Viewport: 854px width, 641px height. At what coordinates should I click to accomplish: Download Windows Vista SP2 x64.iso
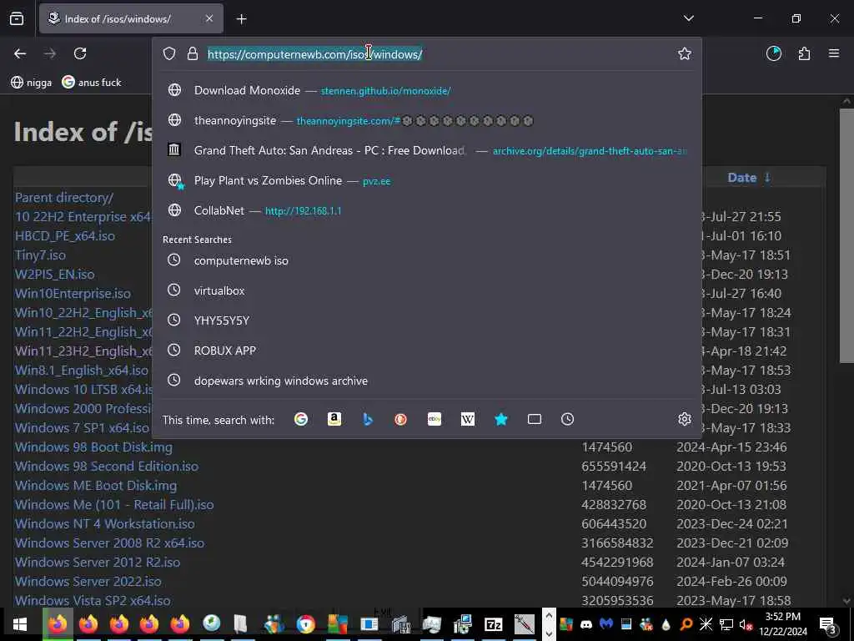click(x=93, y=600)
